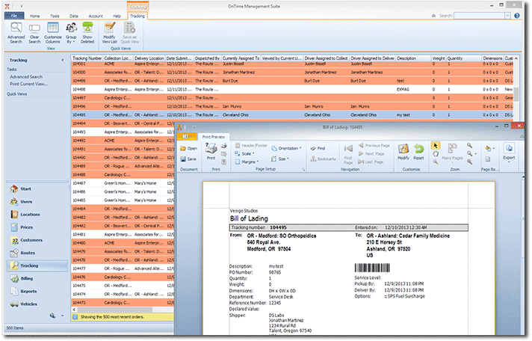
Task: Open Users in navigation pane
Action: 37,202
